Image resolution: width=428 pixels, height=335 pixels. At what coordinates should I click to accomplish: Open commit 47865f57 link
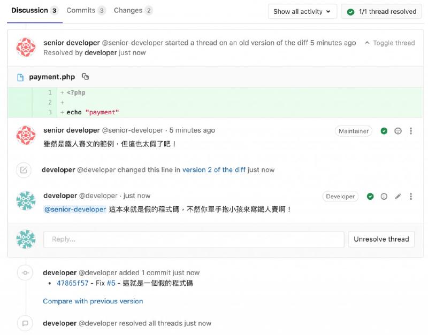point(73,283)
